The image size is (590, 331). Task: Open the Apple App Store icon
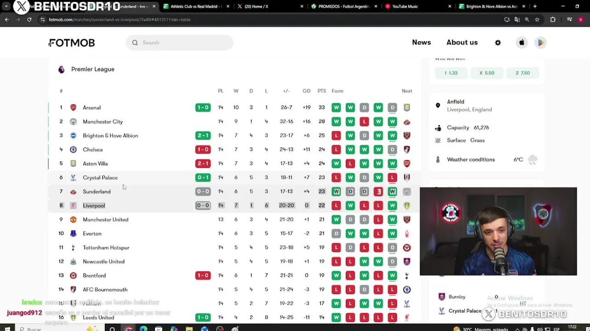(x=521, y=43)
